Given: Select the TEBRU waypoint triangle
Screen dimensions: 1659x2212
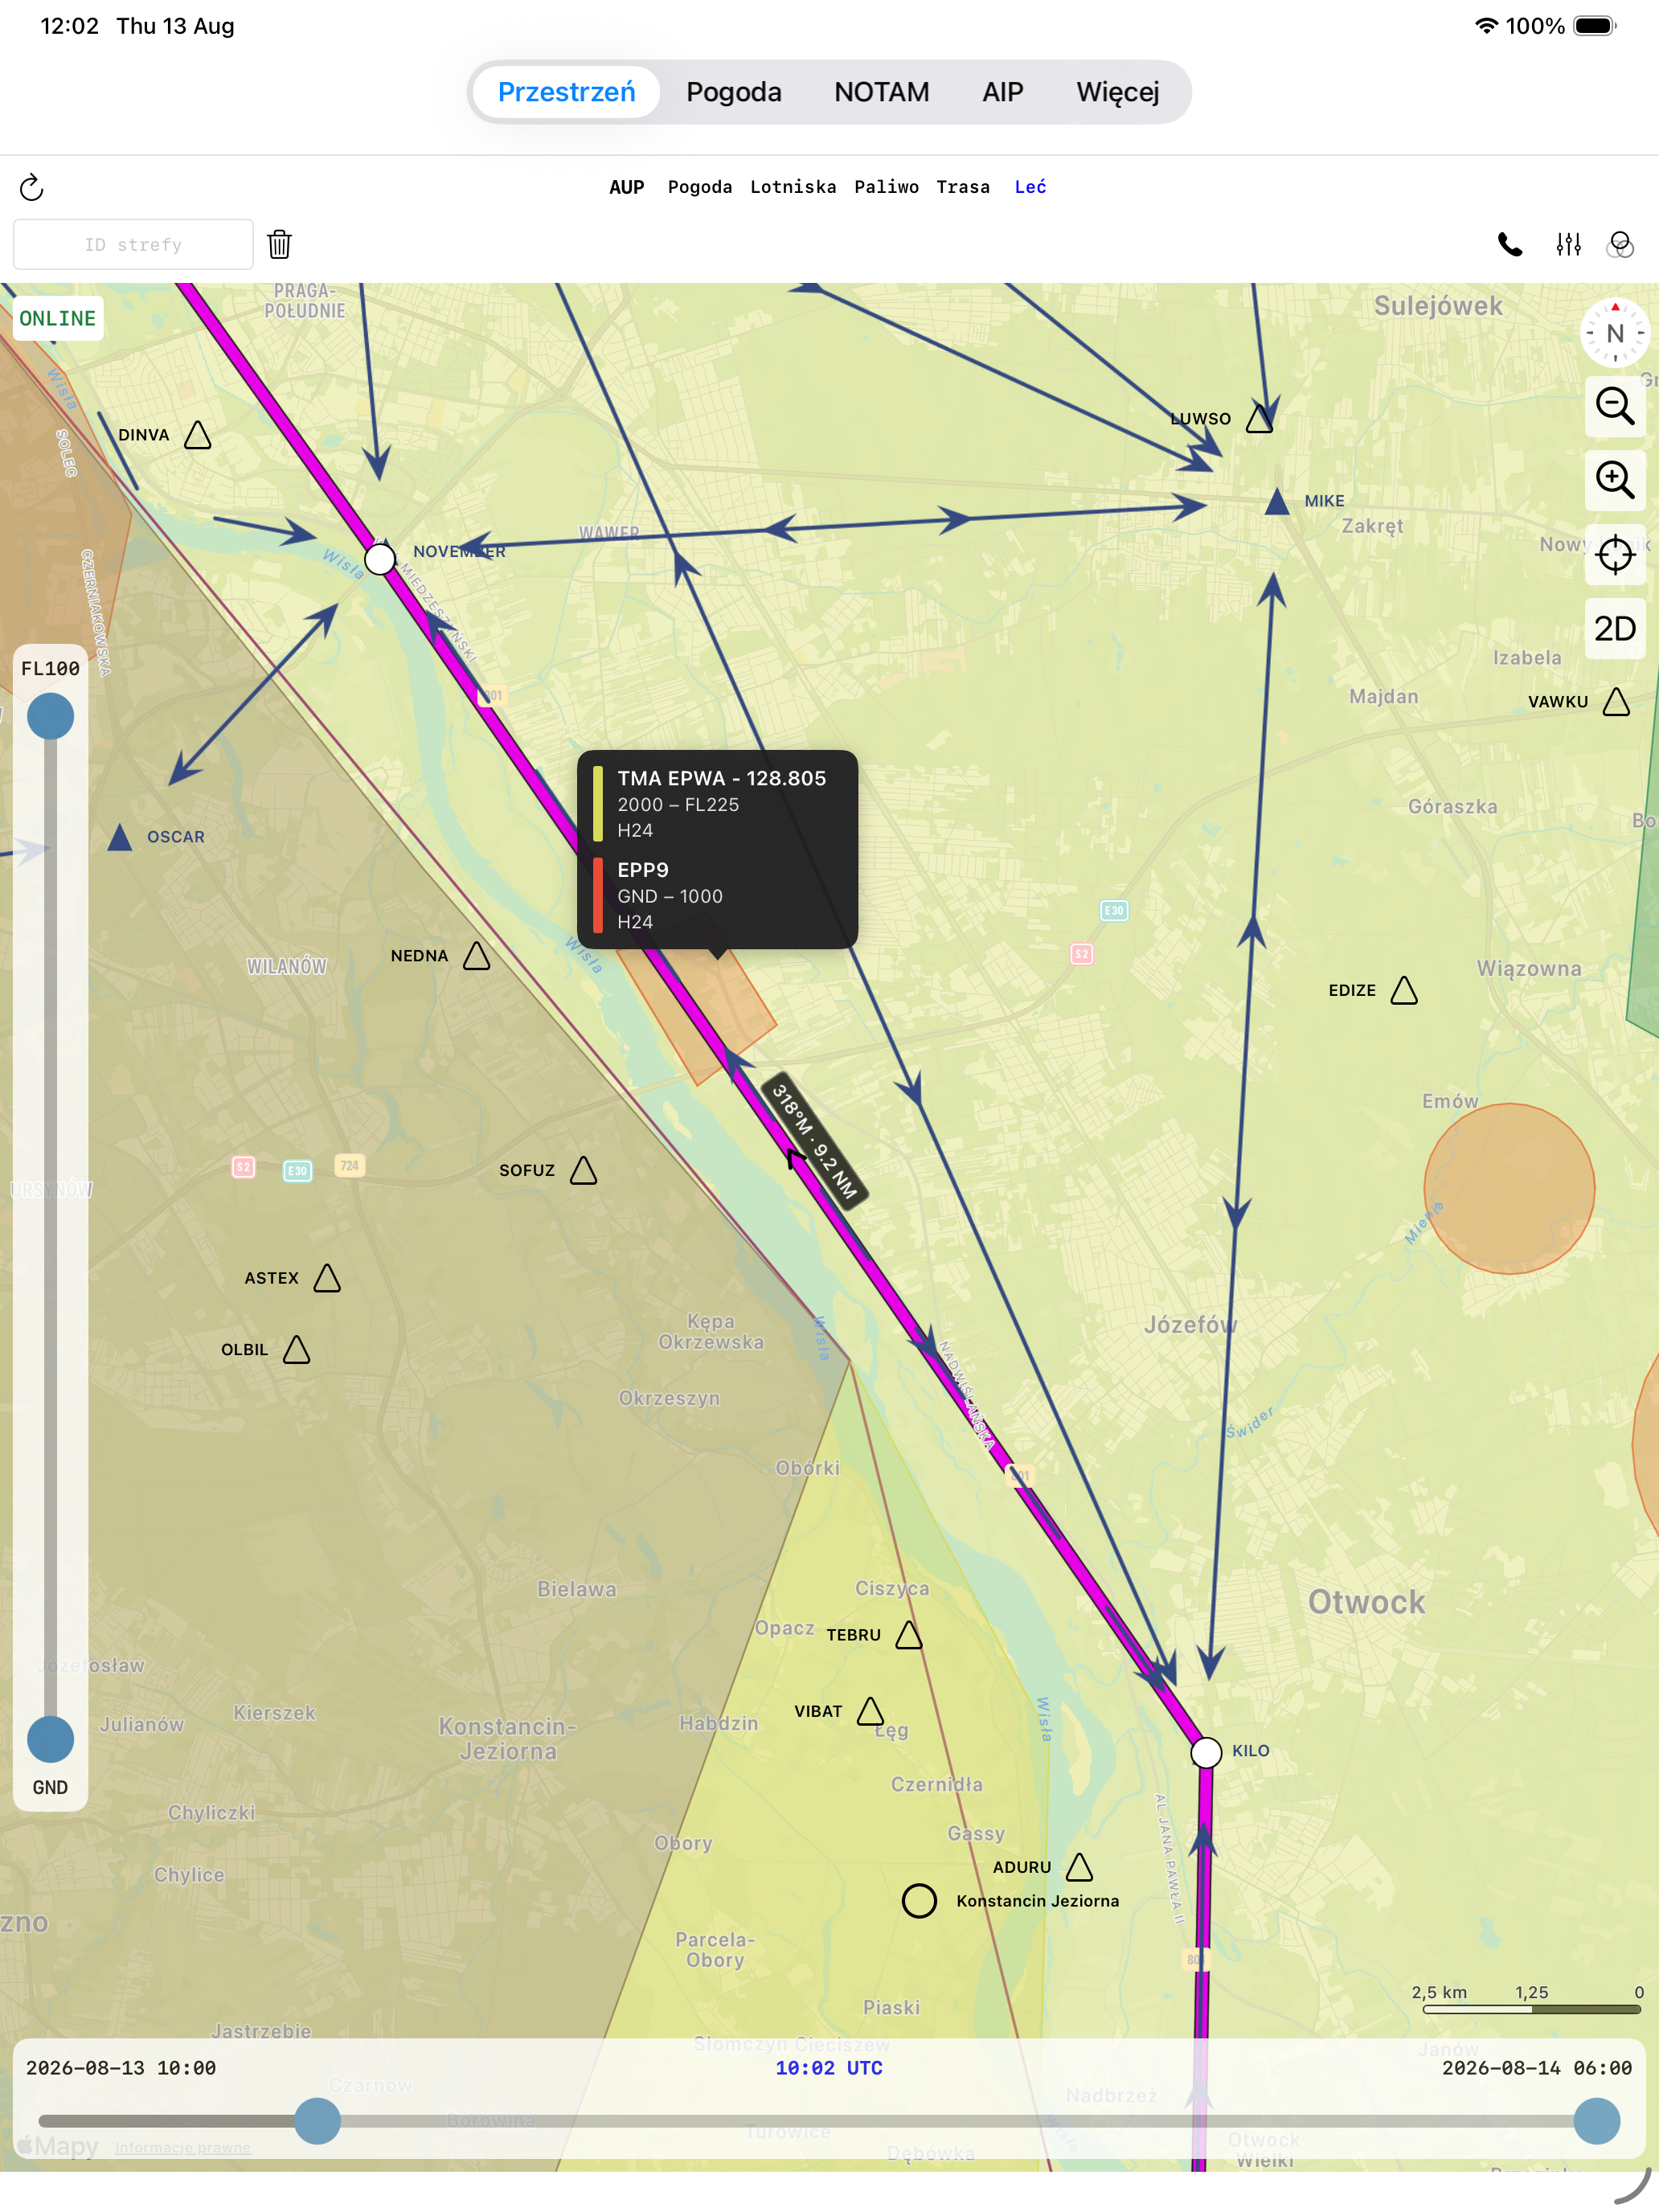Looking at the screenshot, I should click(x=909, y=1635).
